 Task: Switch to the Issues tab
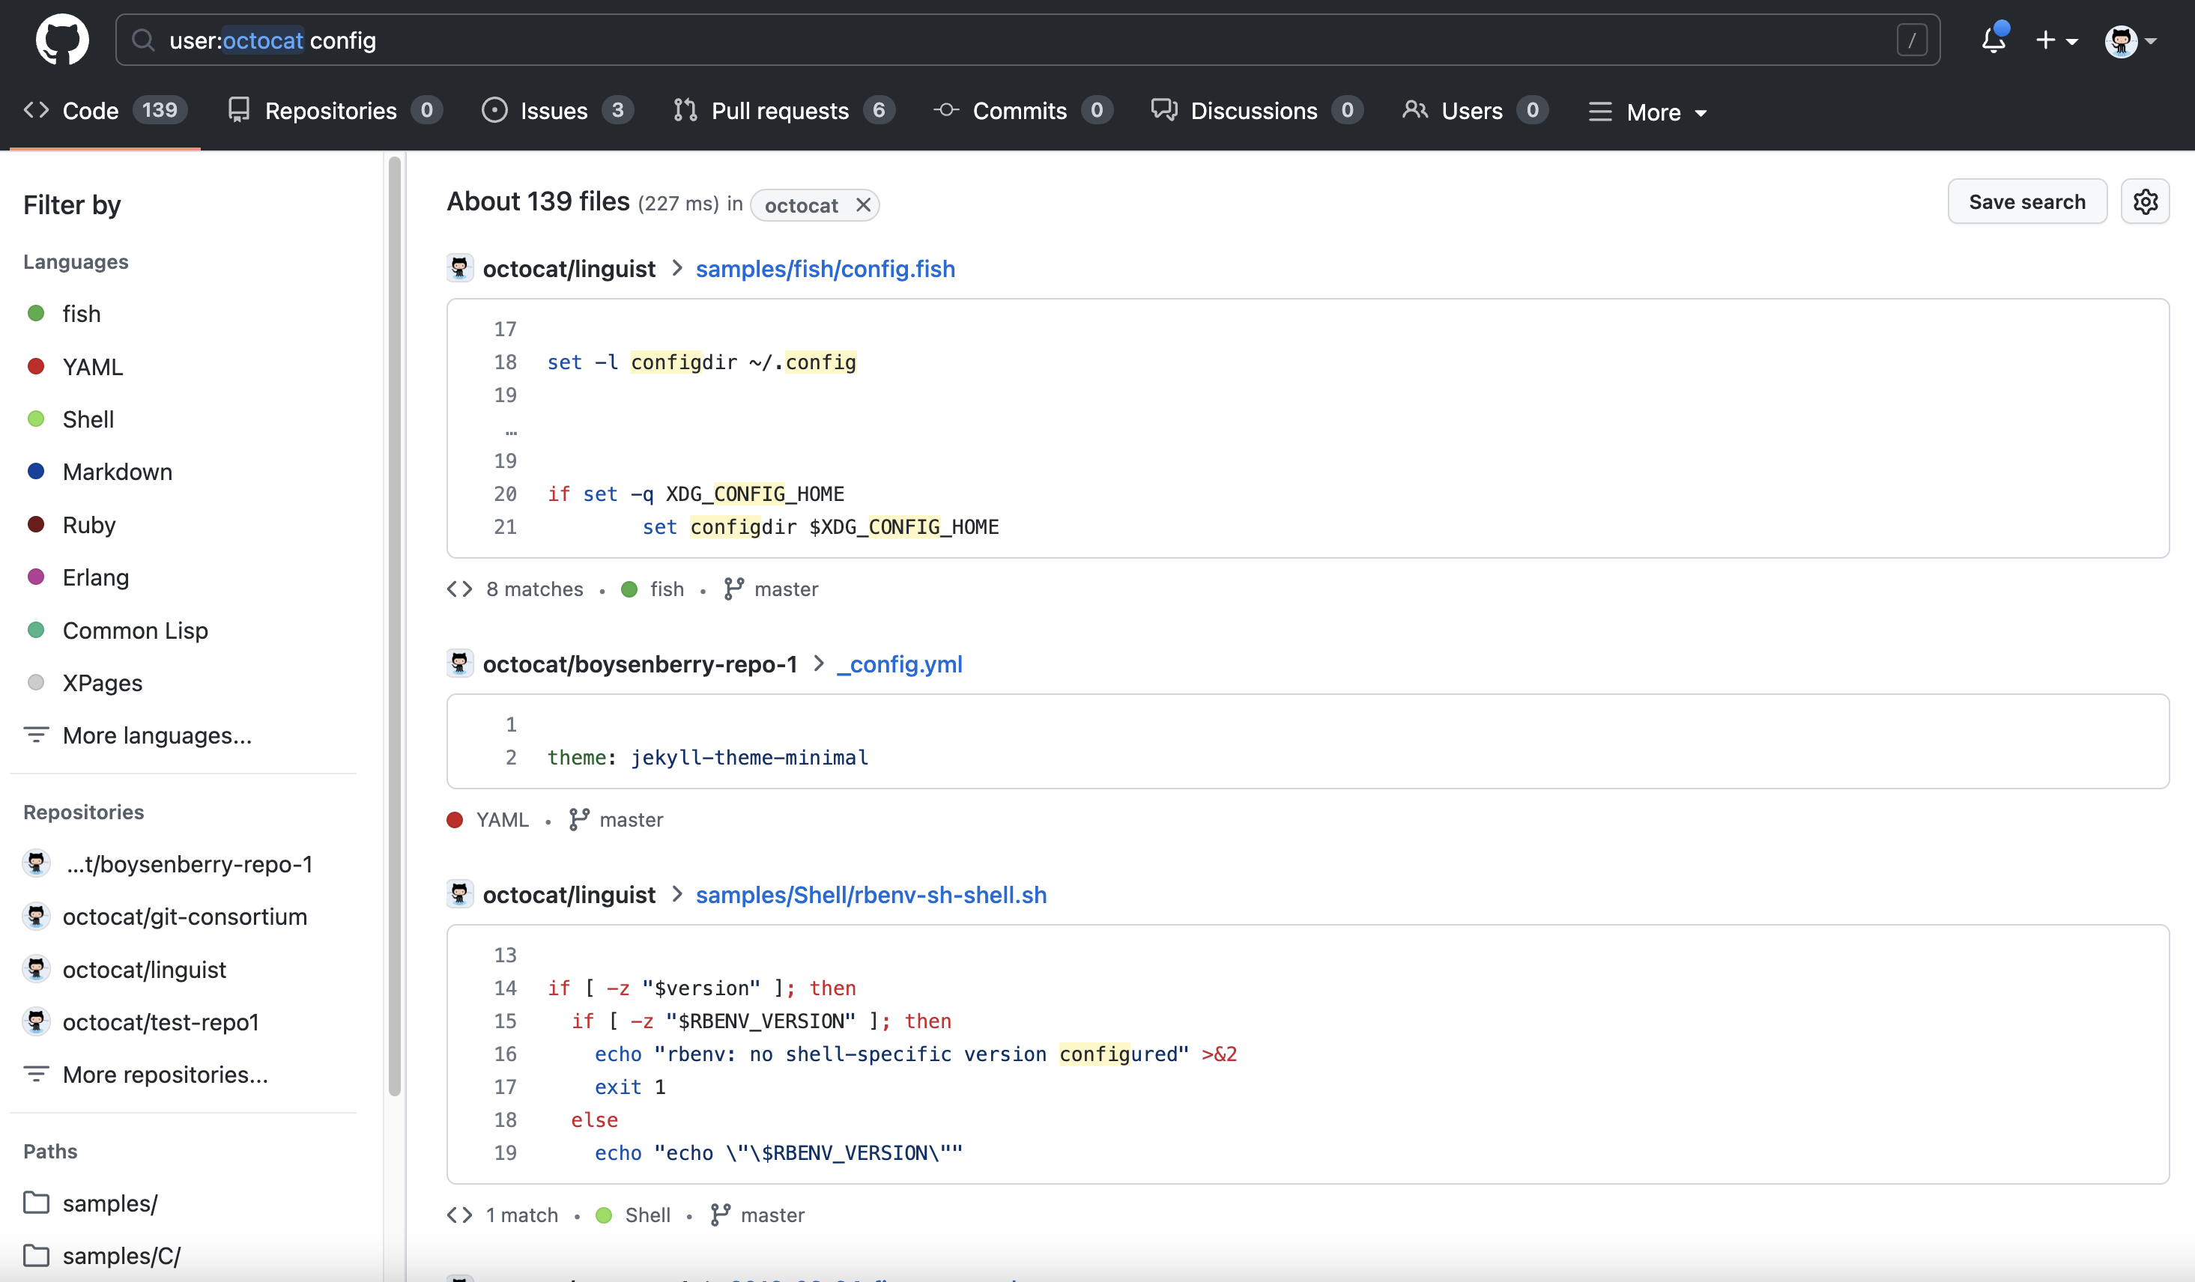coord(557,111)
